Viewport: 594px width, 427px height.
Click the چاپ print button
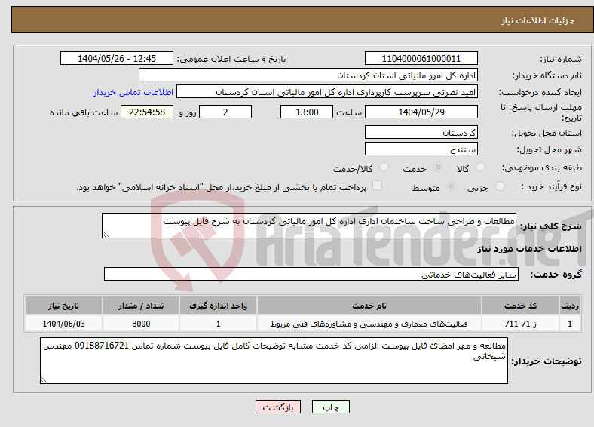point(331,407)
